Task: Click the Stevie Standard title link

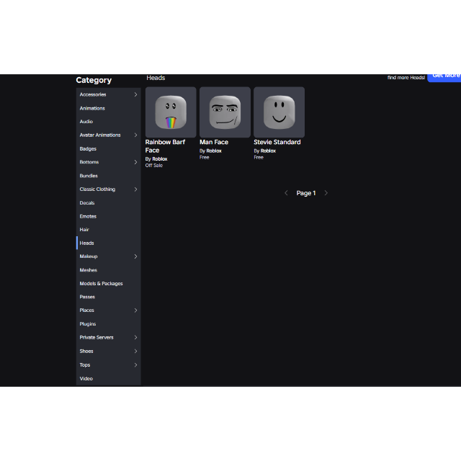Action: click(x=277, y=142)
